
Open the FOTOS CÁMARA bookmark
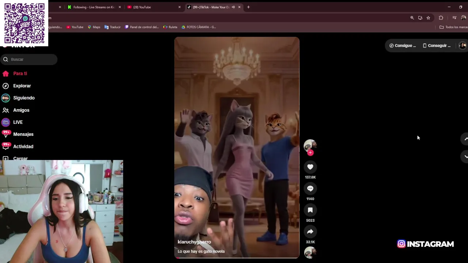click(x=199, y=27)
